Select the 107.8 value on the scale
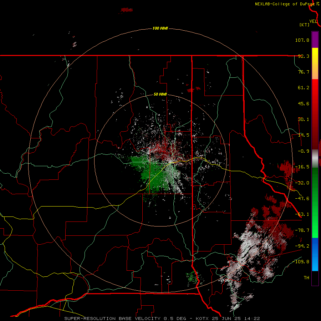 tap(302, 40)
